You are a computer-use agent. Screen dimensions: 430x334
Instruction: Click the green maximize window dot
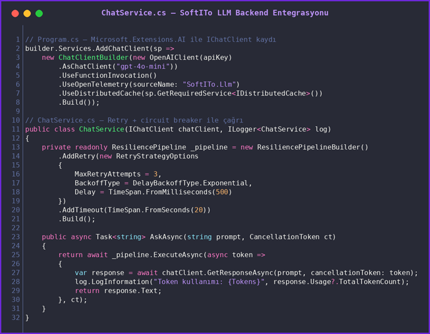(39, 13)
